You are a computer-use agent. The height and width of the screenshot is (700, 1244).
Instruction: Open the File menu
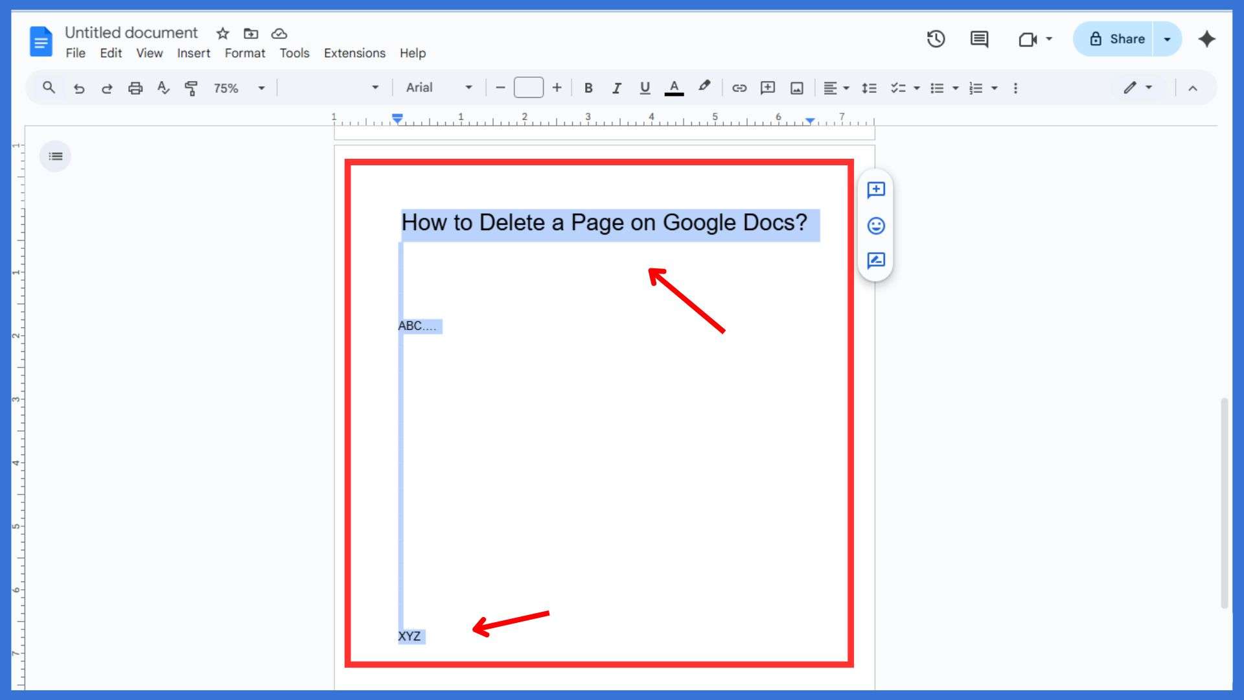[75, 53]
